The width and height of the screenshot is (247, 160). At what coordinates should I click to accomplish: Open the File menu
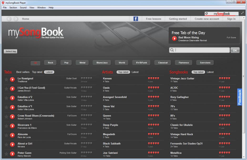[5, 8]
